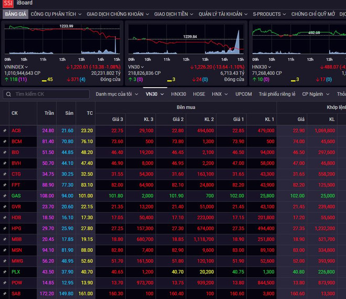Click the GAS ticker symbol

16,196
